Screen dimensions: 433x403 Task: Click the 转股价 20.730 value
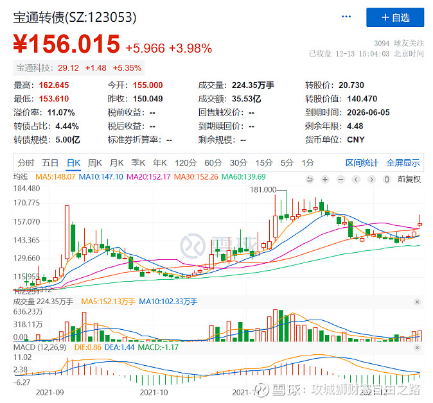(x=351, y=85)
